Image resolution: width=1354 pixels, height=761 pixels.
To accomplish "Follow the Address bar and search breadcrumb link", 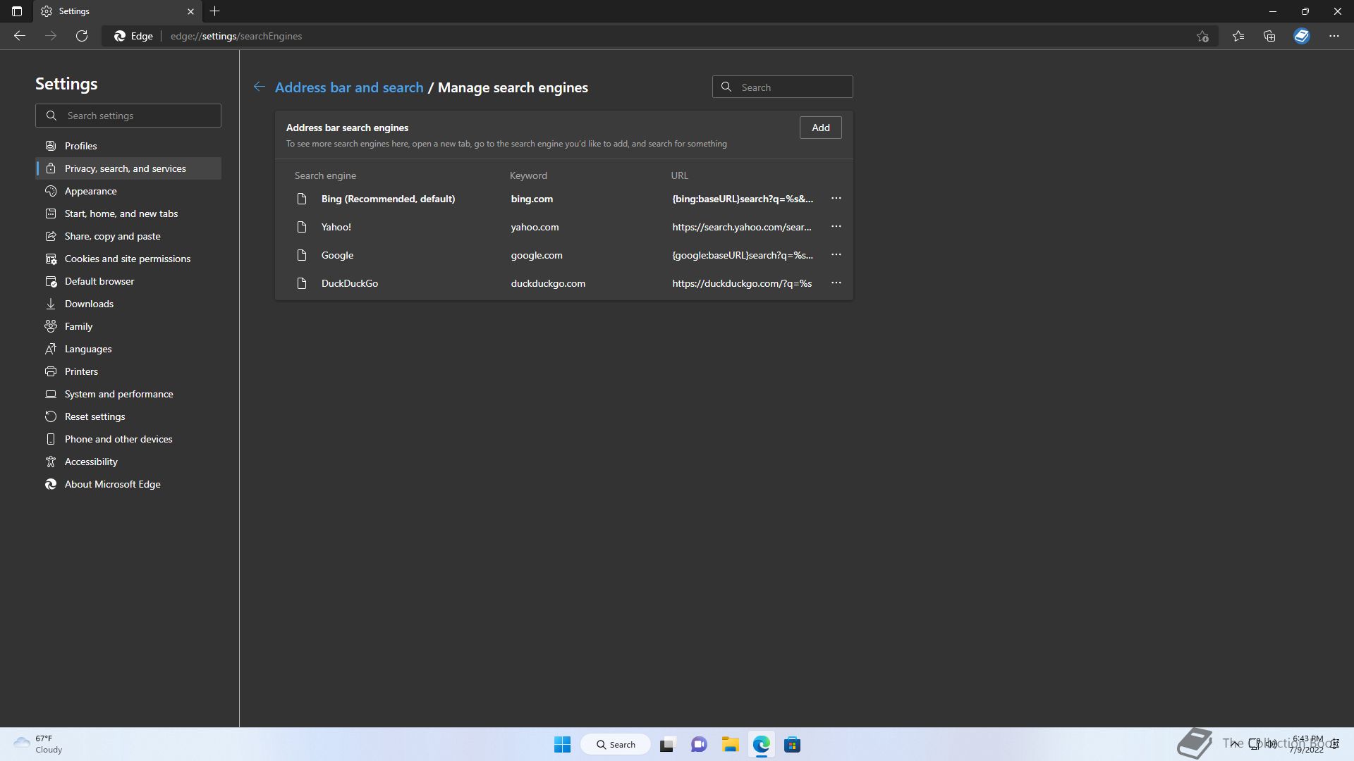I will [x=349, y=87].
